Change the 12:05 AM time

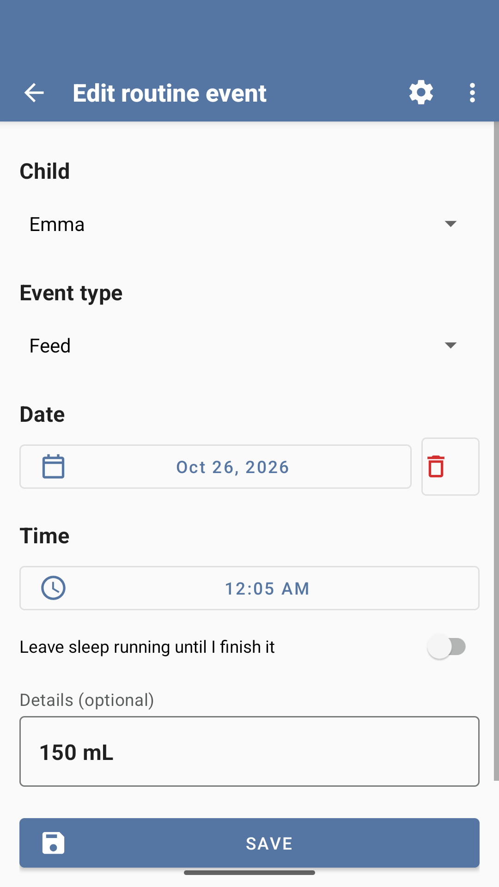coord(249,588)
